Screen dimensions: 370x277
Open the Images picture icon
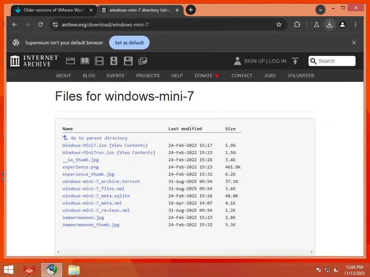(143, 61)
